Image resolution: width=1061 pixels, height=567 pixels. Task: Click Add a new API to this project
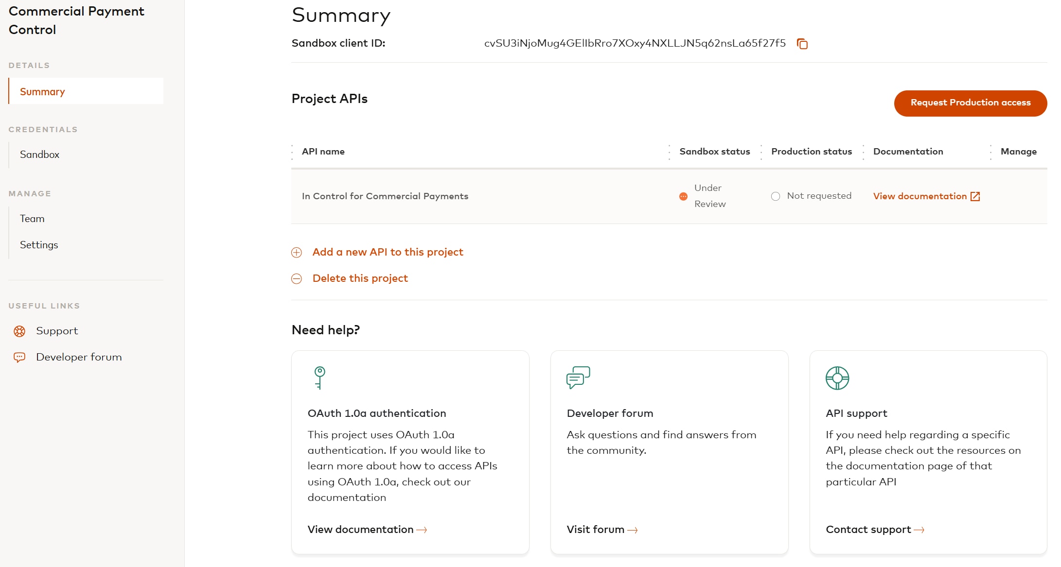click(x=388, y=252)
